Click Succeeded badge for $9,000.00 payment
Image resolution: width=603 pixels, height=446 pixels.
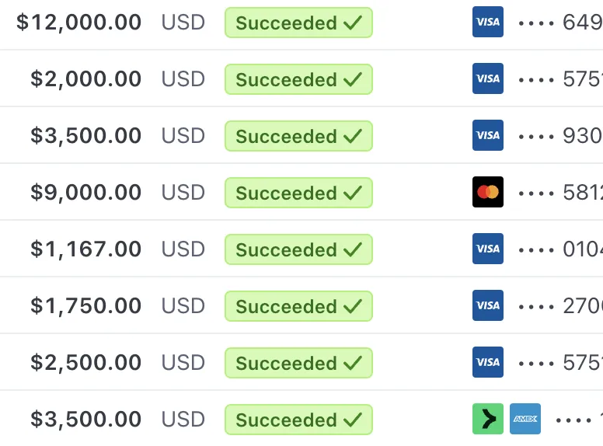click(298, 193)
